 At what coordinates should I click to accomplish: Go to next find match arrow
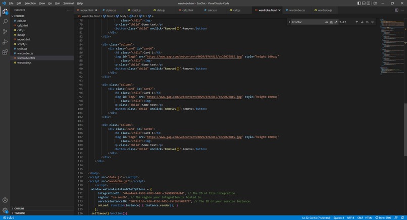point(362,22)
